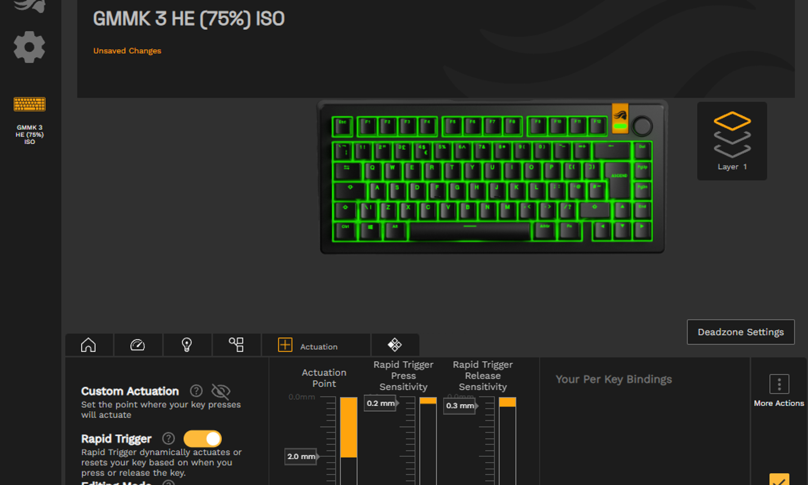Select the D key on the keyboard
Viewport: 808px width, 485px height.
[417, 191]
